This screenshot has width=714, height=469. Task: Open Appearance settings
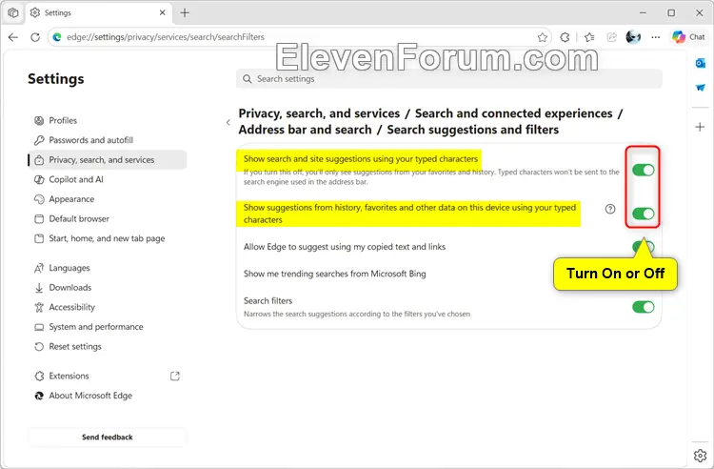click(x=108, y=198)
